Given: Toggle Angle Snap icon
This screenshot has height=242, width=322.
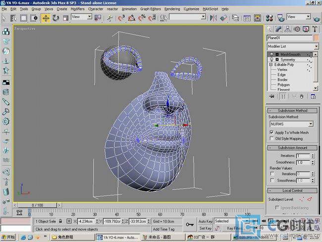Looking at the screenshot, I should coord(132,18).
